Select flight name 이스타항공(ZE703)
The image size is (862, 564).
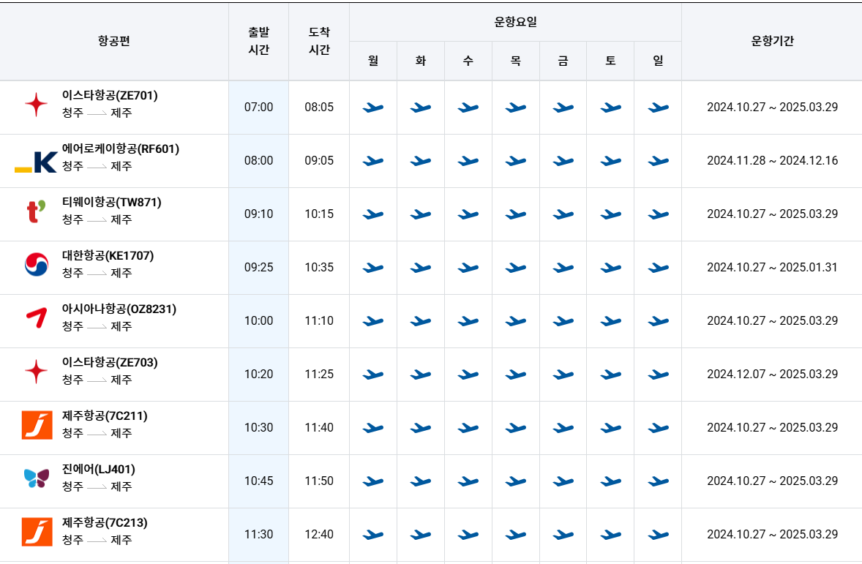(110, 361)
